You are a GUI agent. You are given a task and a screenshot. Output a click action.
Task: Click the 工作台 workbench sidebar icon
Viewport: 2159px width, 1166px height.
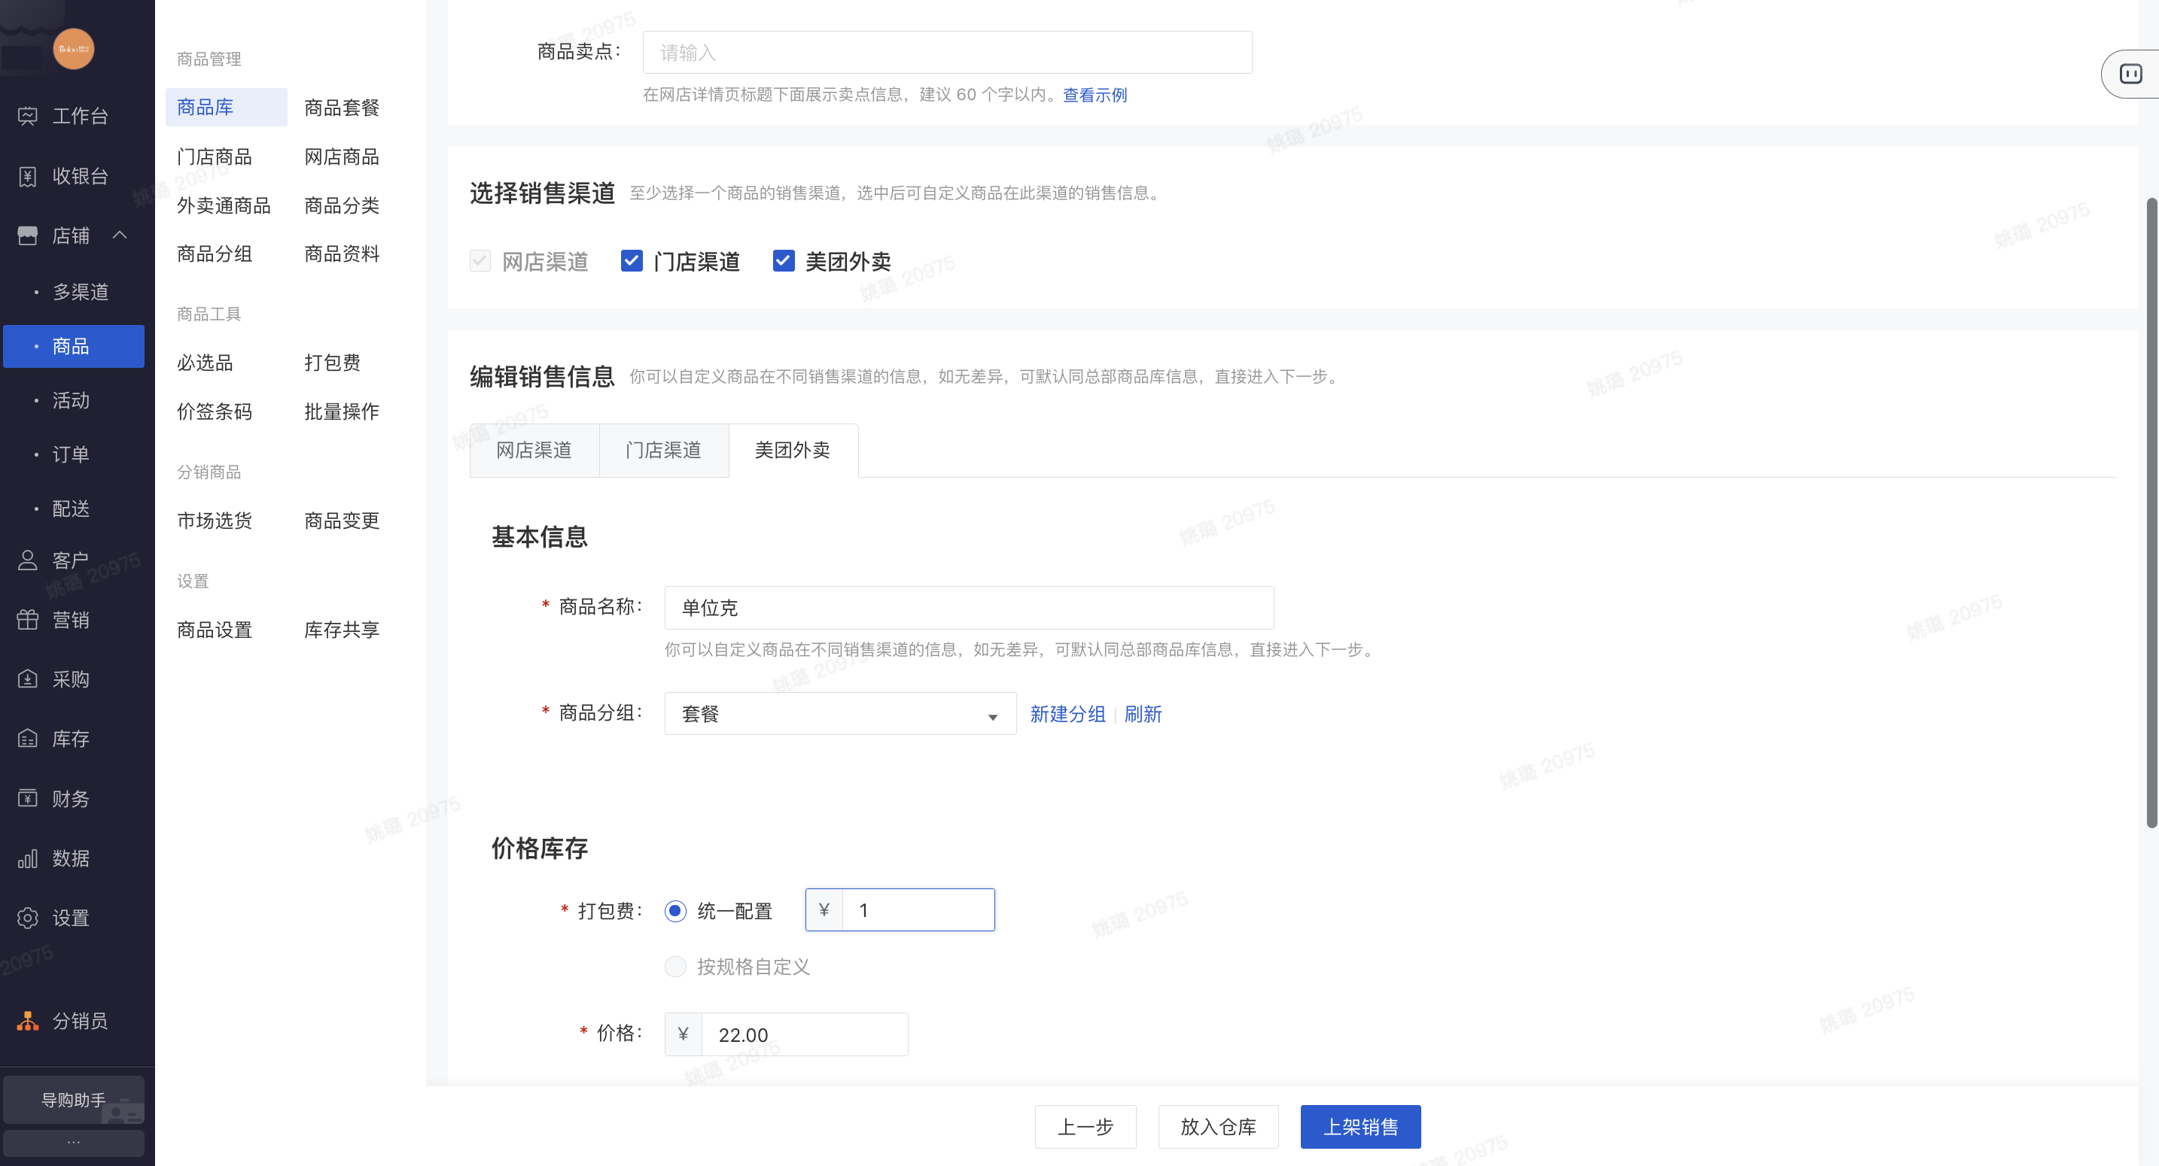pyautogui.click(x=28, y=116)
